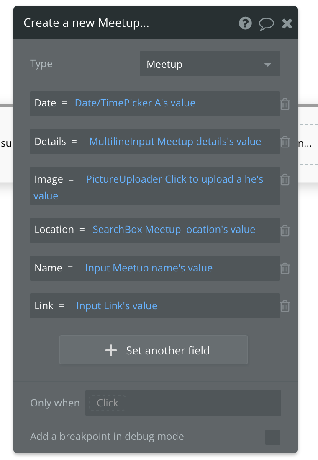
Task: Remove the Image field with trash icon
Action: pyautogui.click(x=285, y=179)
